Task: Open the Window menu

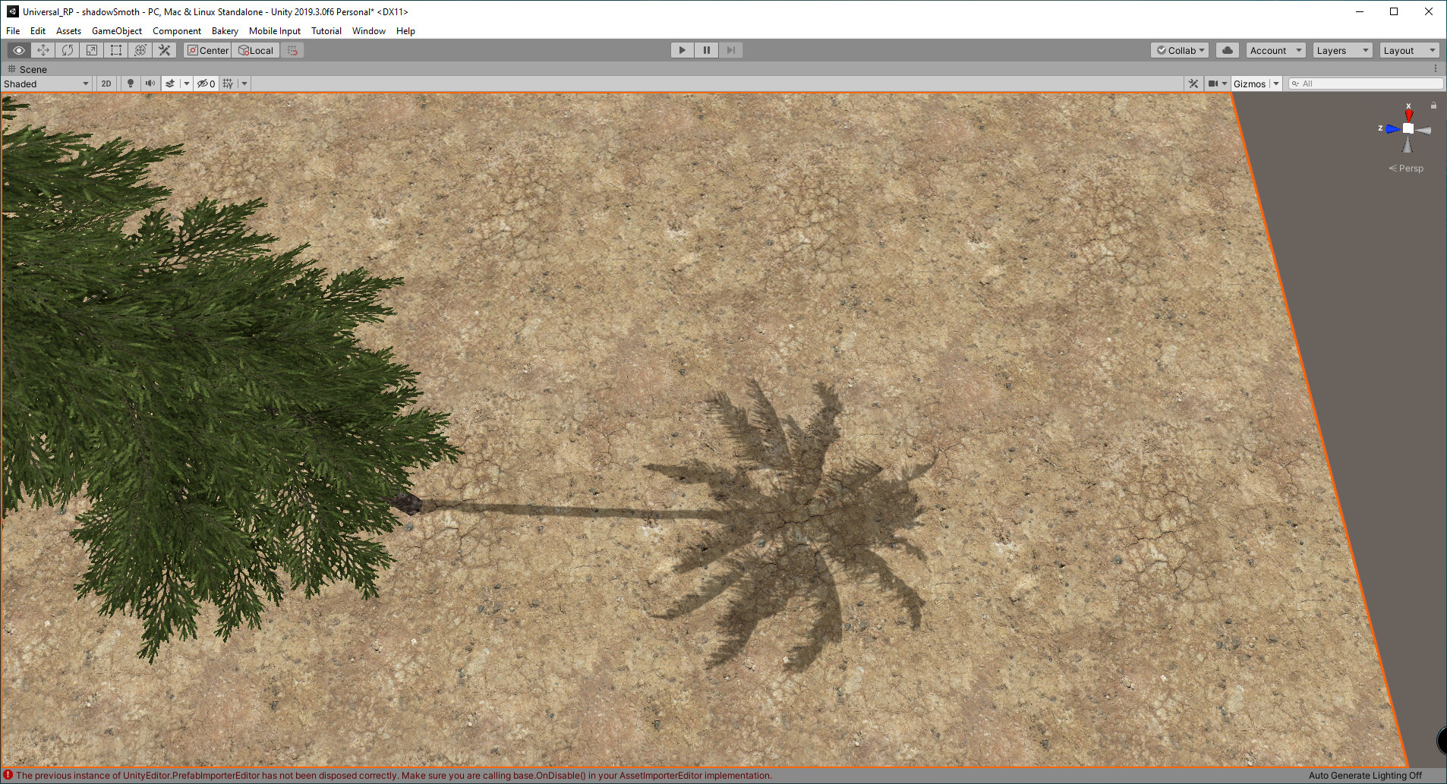Action: (368, 31)
